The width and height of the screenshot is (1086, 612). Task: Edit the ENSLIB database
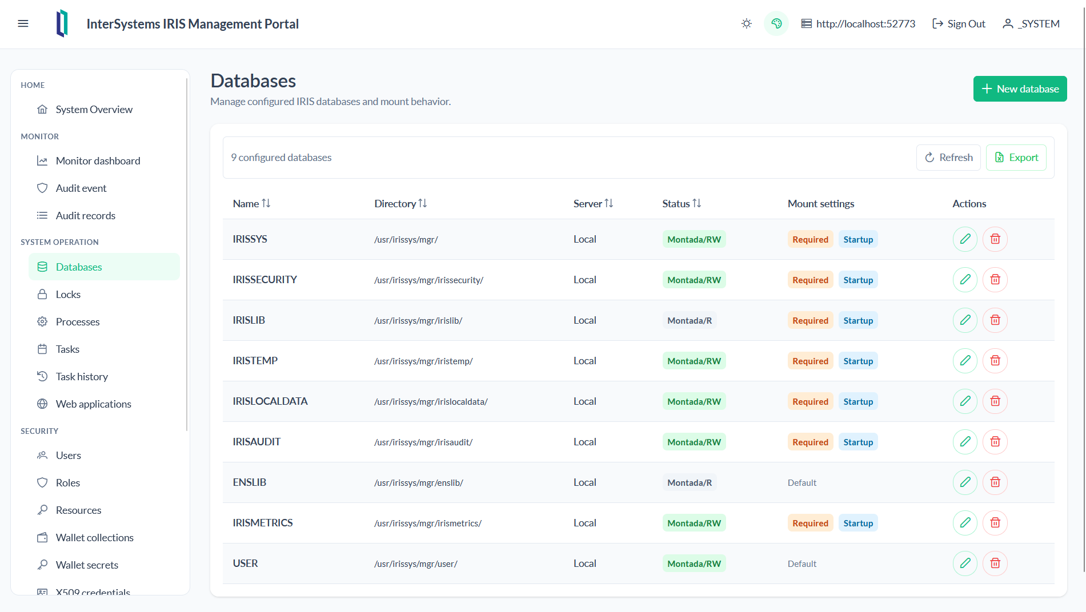pos(965,482)
